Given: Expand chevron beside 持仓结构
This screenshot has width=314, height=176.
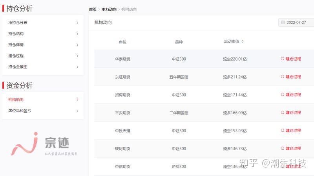Looking at the screenshot, I should [77, 34].
